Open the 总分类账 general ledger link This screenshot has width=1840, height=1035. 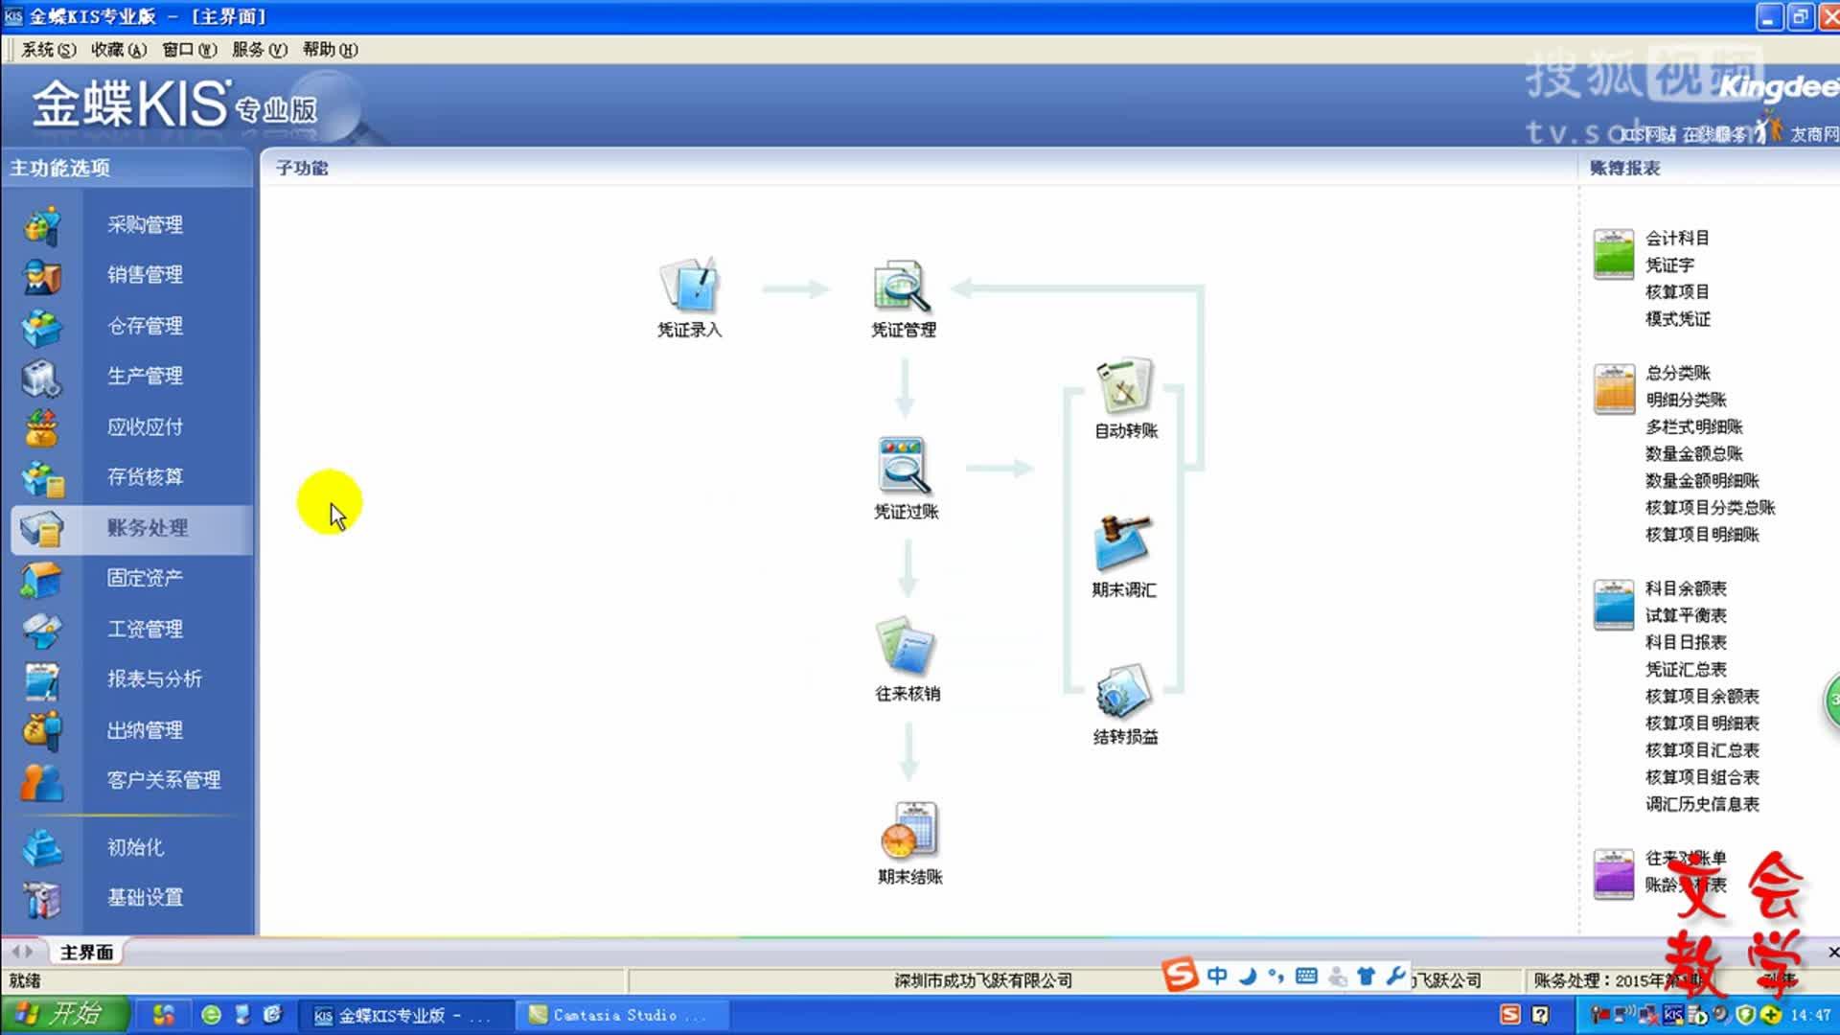click(x=1677, y=373)
